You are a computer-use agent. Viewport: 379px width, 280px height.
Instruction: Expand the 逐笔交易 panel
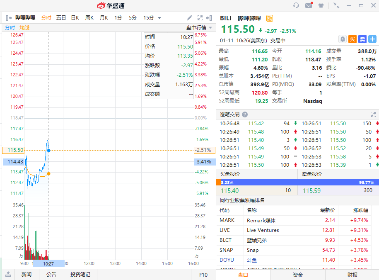coord(373,114)
